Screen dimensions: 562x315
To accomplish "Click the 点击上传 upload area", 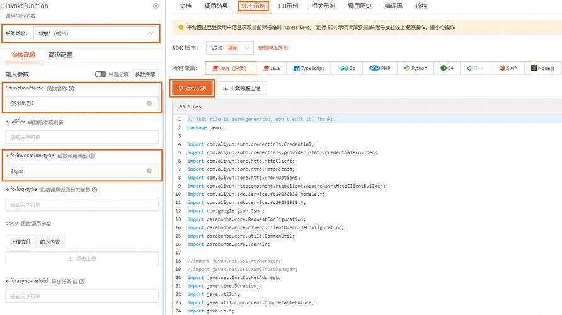I will 82,258.
